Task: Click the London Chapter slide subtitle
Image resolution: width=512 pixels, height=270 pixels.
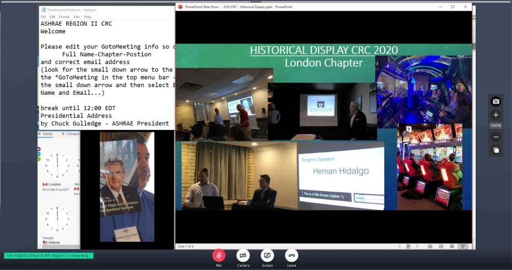Action: pos(324,63)
